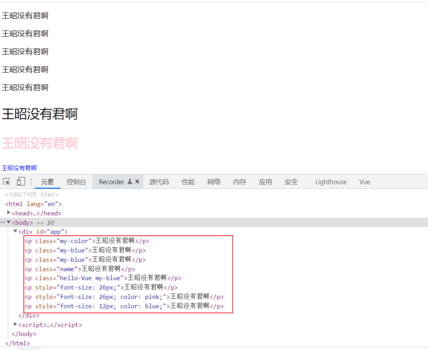Select the p class="my-color" node
Viewport: 428px width, 350px height.
(x=87, y=241)
